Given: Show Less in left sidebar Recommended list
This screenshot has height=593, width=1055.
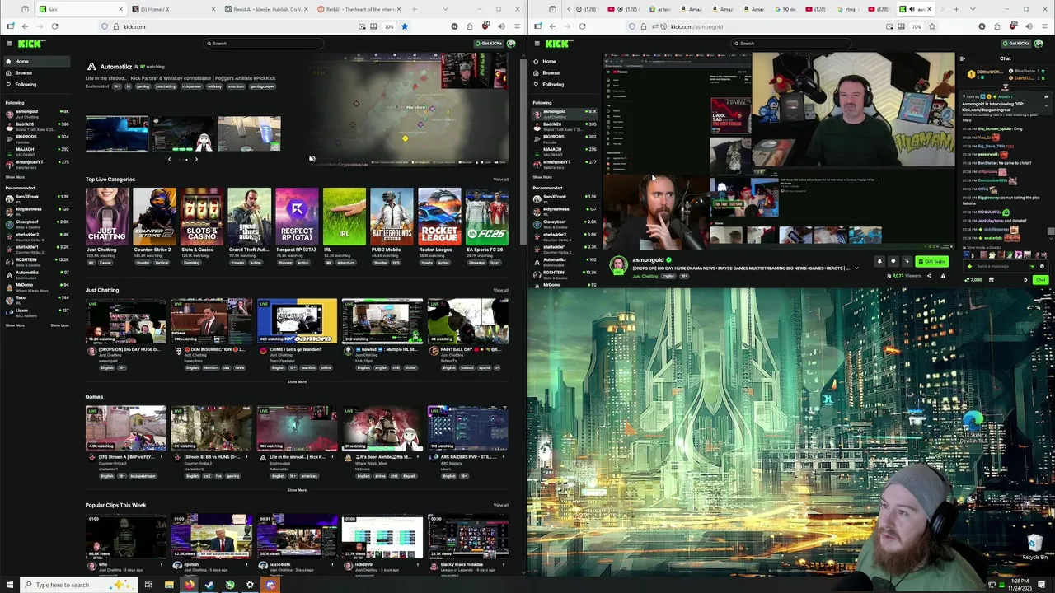Looking at the screenshot, I should coord(59,325).
